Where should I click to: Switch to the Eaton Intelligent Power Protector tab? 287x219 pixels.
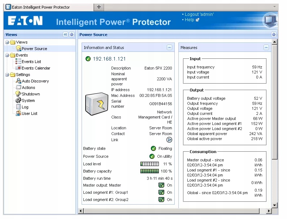(x=48, y=7)
